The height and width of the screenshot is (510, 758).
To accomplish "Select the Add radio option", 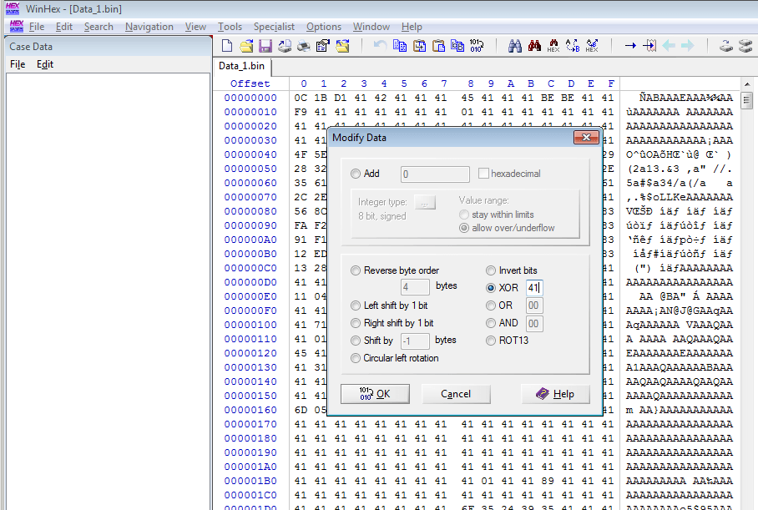I will coord(356,174).
